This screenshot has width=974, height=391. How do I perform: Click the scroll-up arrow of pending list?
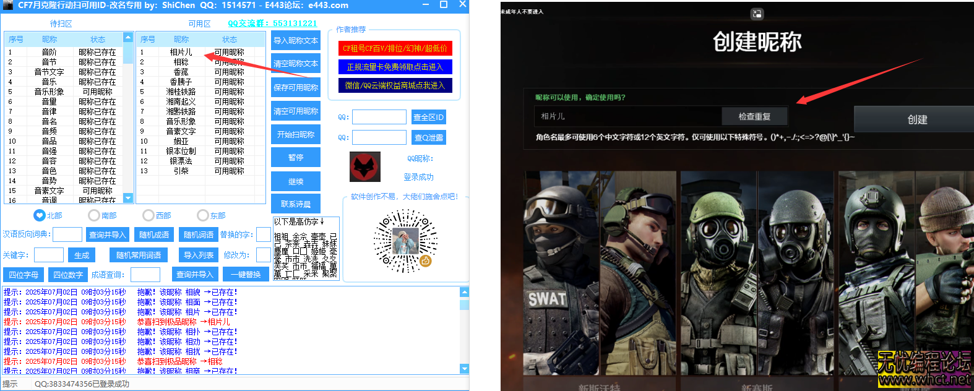coord(128,38)
